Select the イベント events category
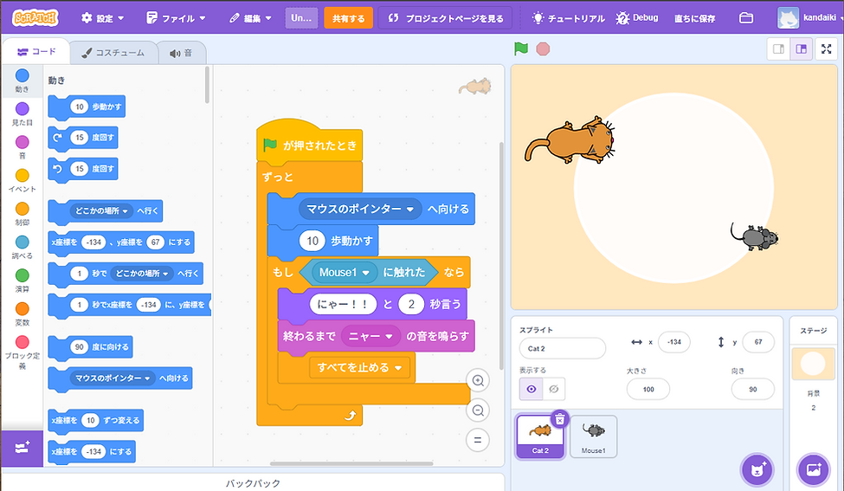The image size is (844, 491). click(22, 180)
